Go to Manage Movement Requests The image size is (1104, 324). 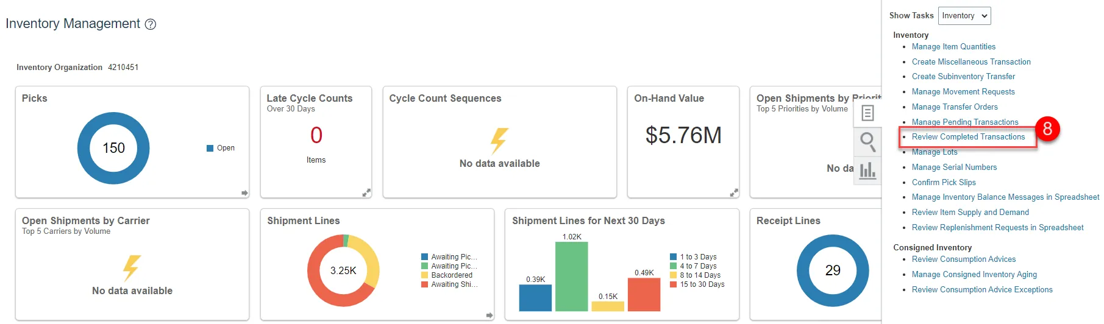coord(963,92)
